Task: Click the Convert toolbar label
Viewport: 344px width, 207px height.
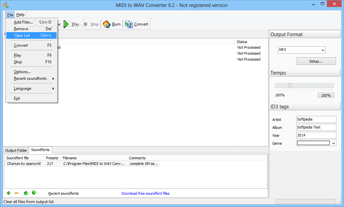Action: click(x=141, y=24)
